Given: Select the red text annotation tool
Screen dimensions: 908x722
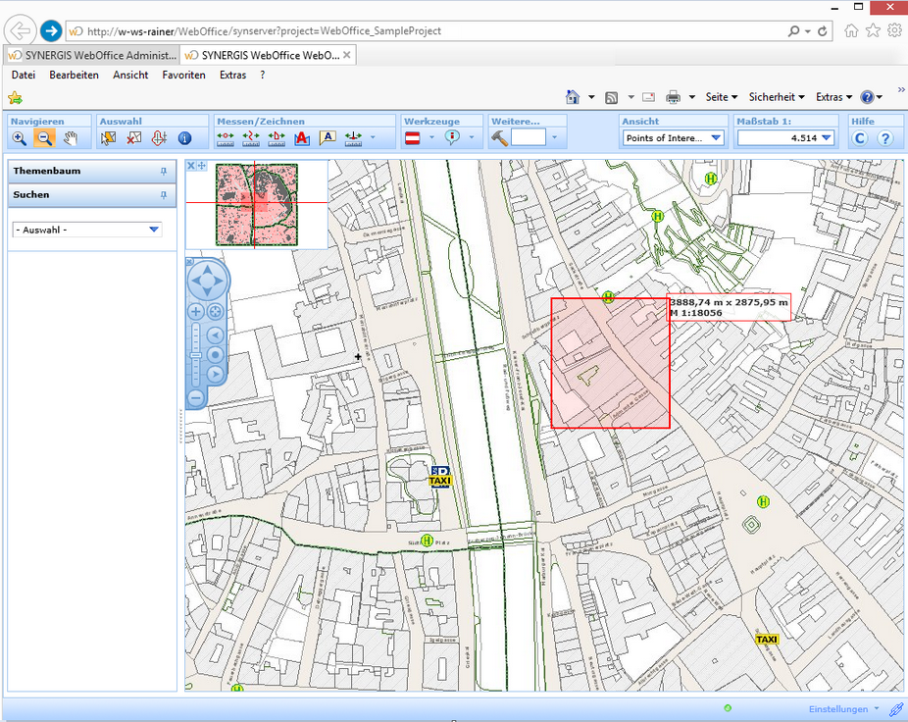Looking at the screenshot, I should pyautogui.click(x=302, y=138).
